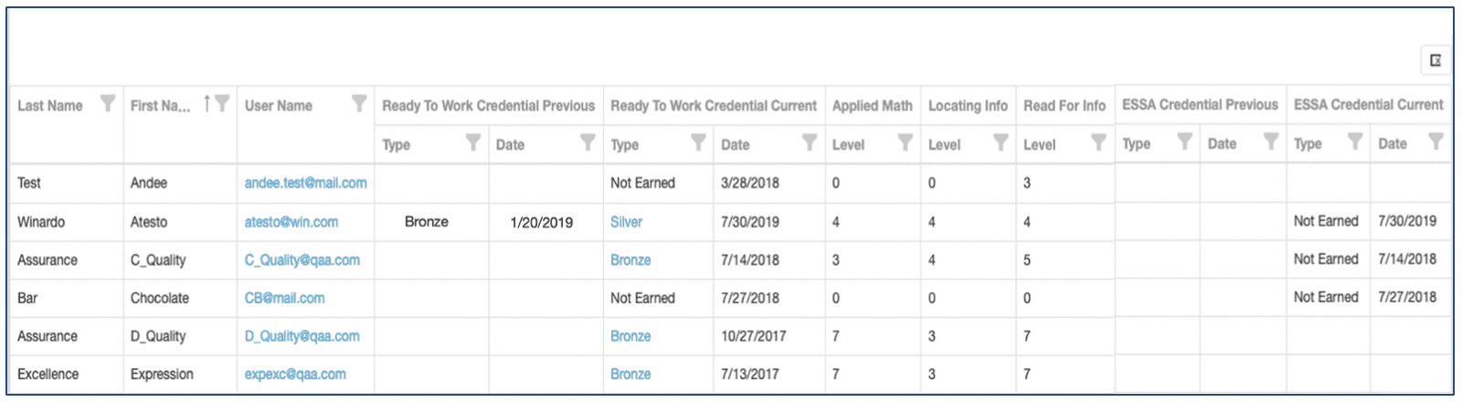
Task: Filter Ready To Work Current Type column
Action: [698, 143]
